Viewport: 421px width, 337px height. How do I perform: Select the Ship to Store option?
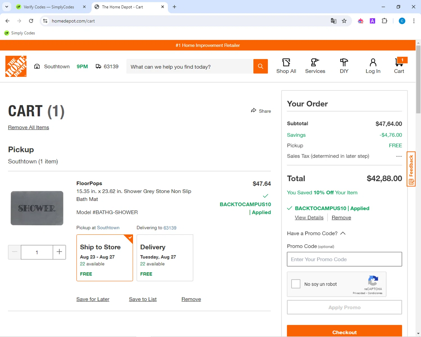pos(105,258)
